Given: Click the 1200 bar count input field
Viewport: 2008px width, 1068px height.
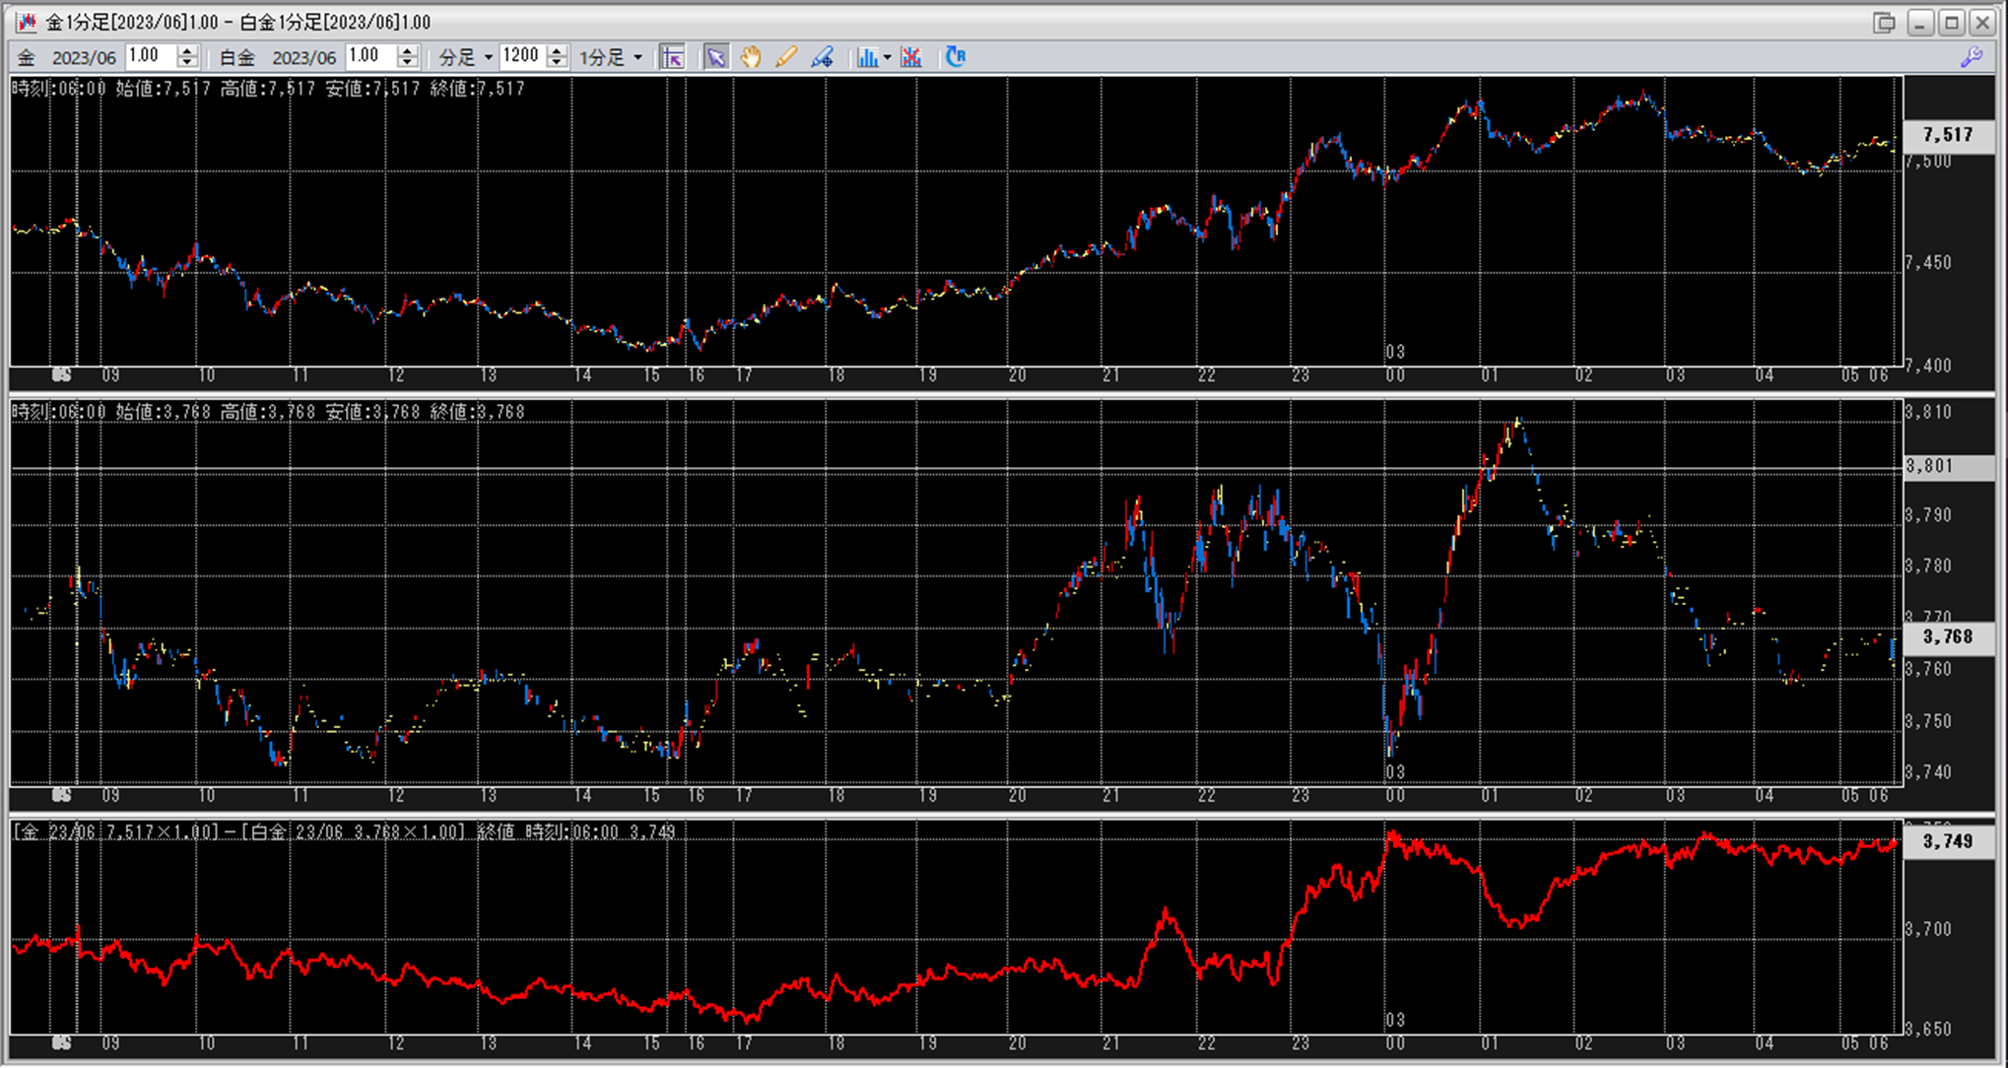Looking at the screenshot, I should [x=521, y=56].
